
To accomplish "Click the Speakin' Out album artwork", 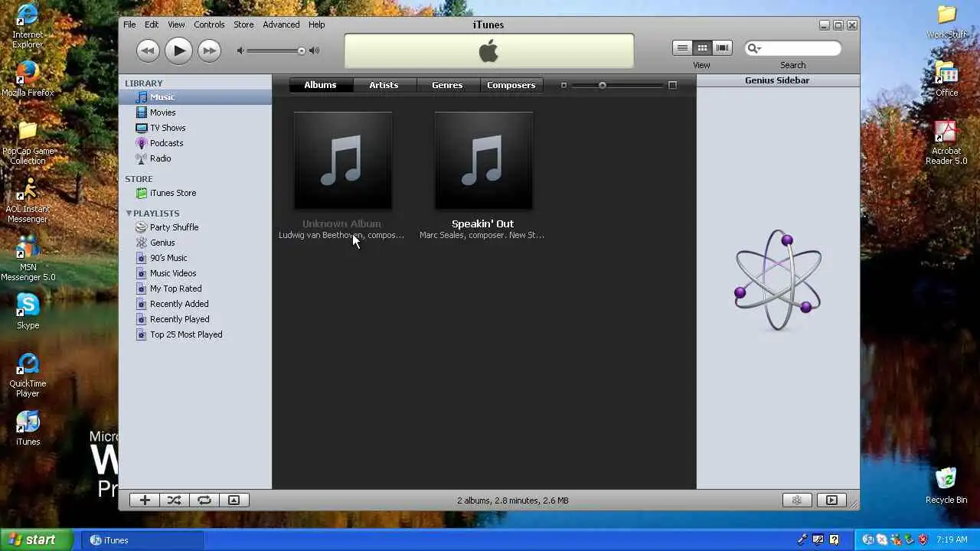I will pos(484,161).
